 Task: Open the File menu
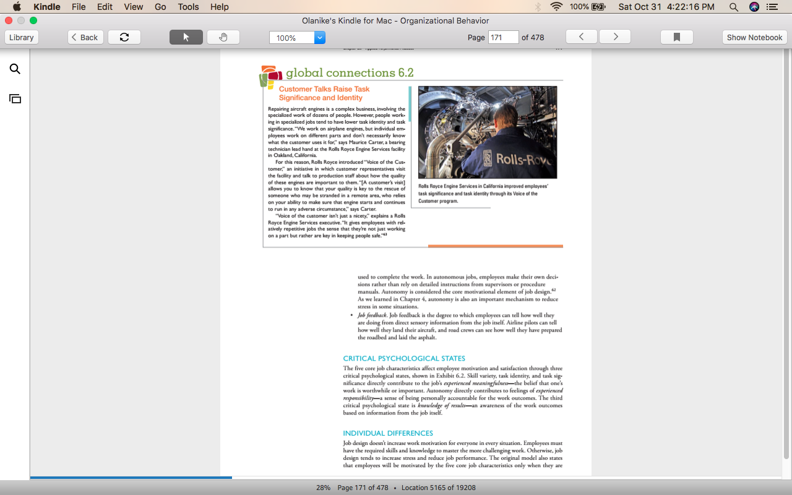[79, 7]
